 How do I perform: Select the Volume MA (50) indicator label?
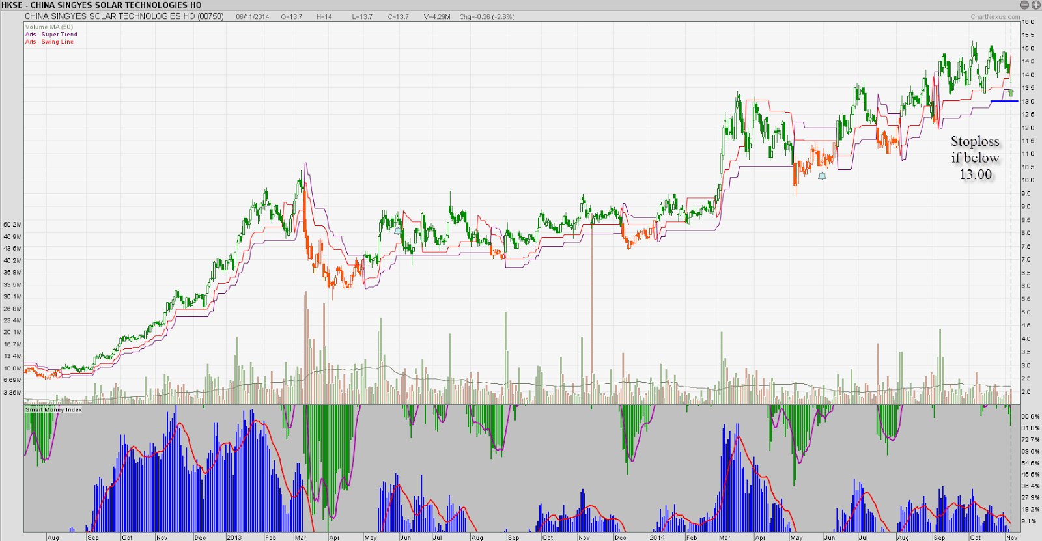pos(49,27)
